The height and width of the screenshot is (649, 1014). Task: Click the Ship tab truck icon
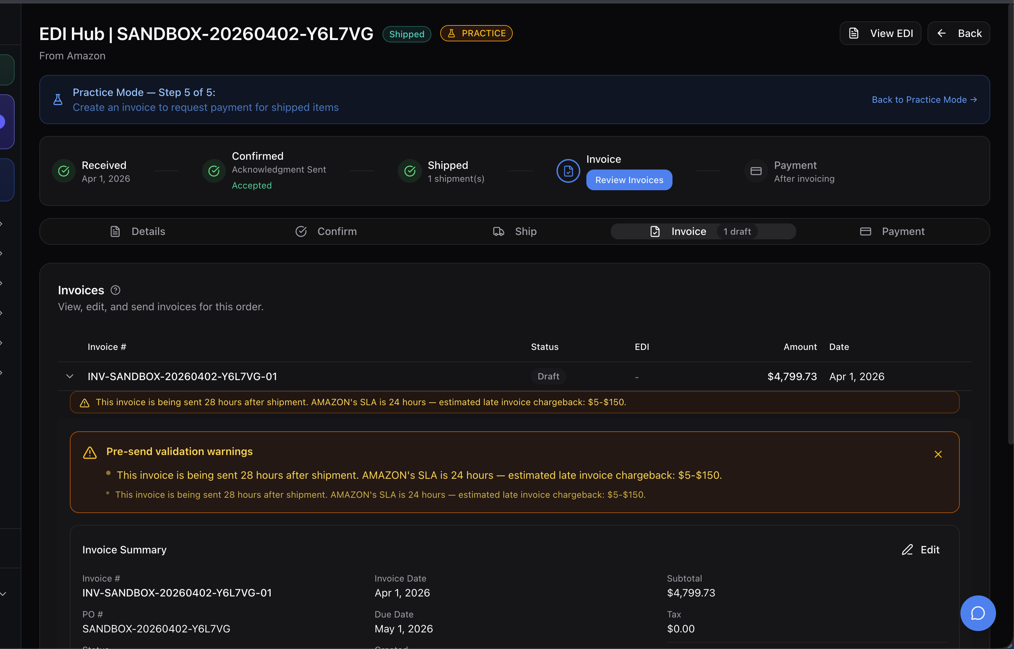[499, 231]
